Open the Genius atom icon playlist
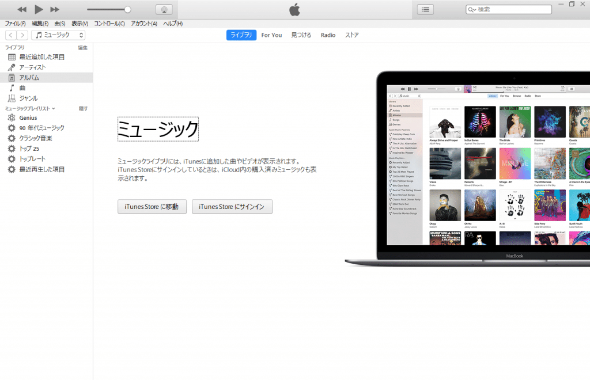The width and height of the screenshot is (590, 380). point(12,117)
